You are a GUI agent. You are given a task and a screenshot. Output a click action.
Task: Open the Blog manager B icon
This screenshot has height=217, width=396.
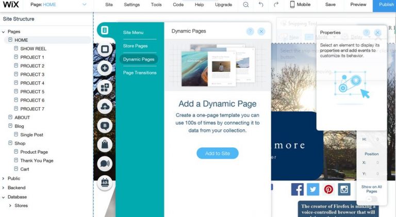[x=105, y=126]
